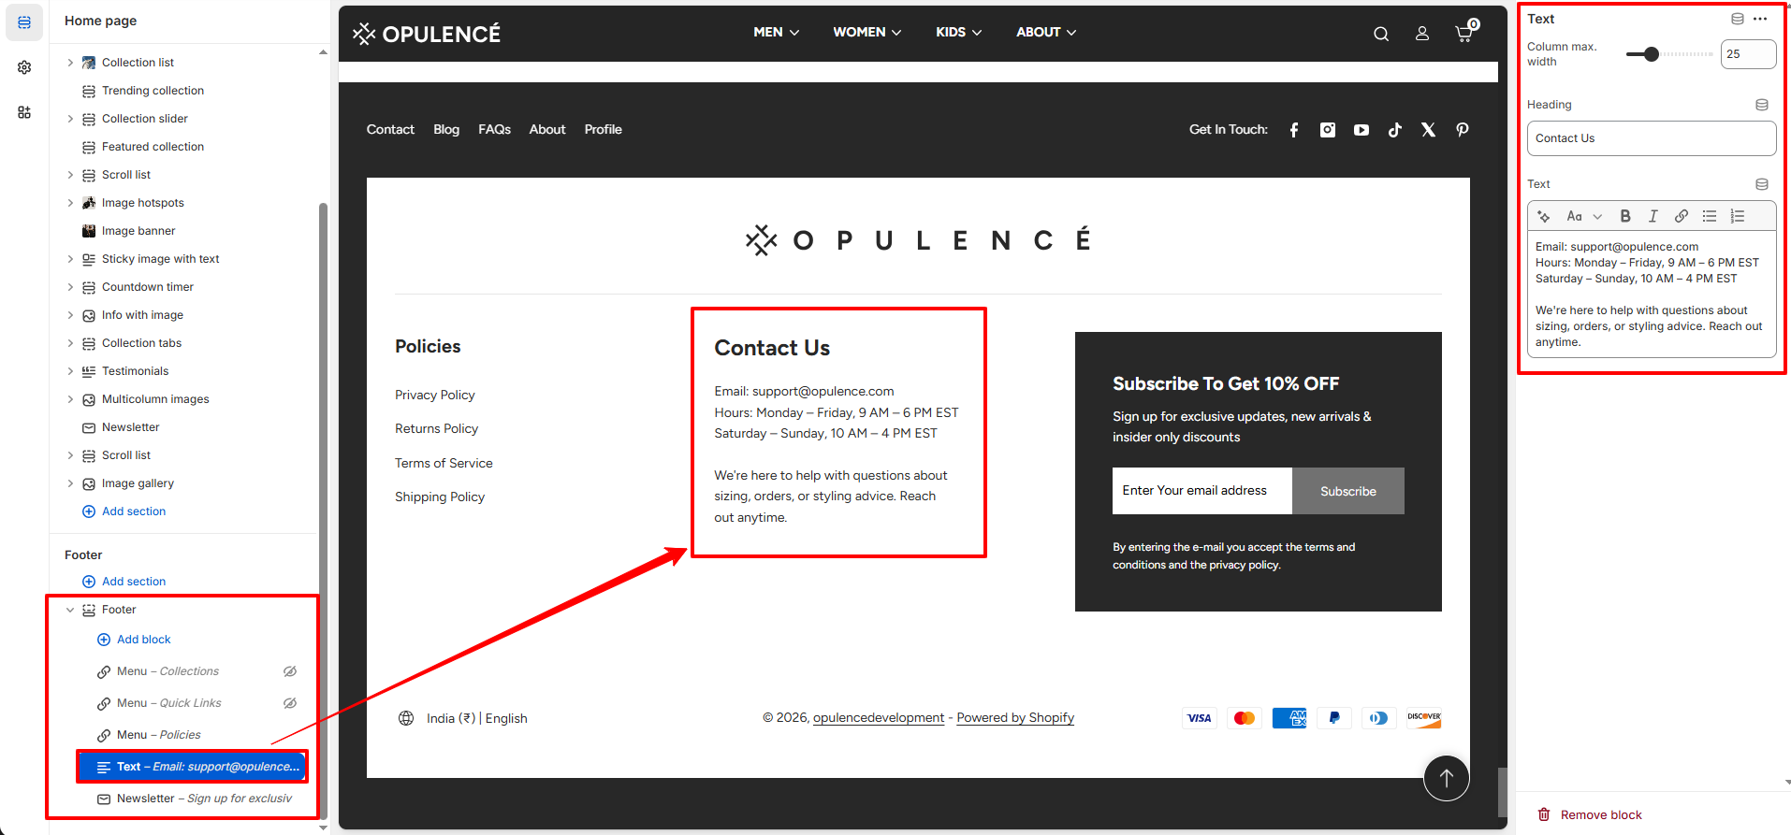Click the Blog footer menu link

point(446,129)
